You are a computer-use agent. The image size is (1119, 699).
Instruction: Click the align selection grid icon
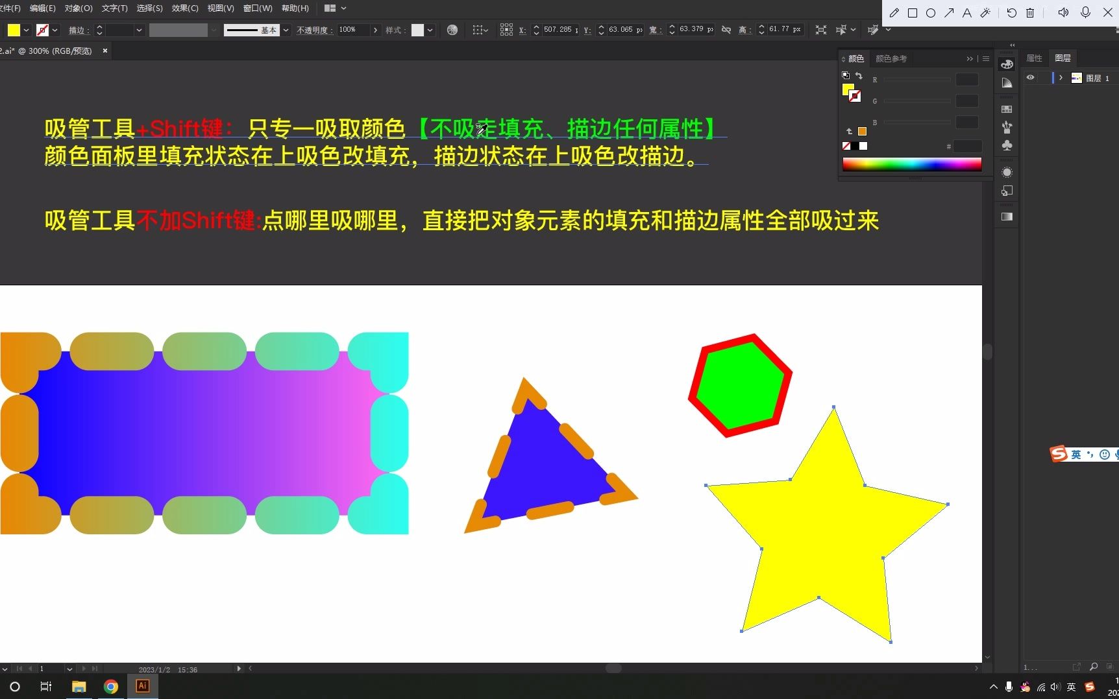click(x=479, y=30)
